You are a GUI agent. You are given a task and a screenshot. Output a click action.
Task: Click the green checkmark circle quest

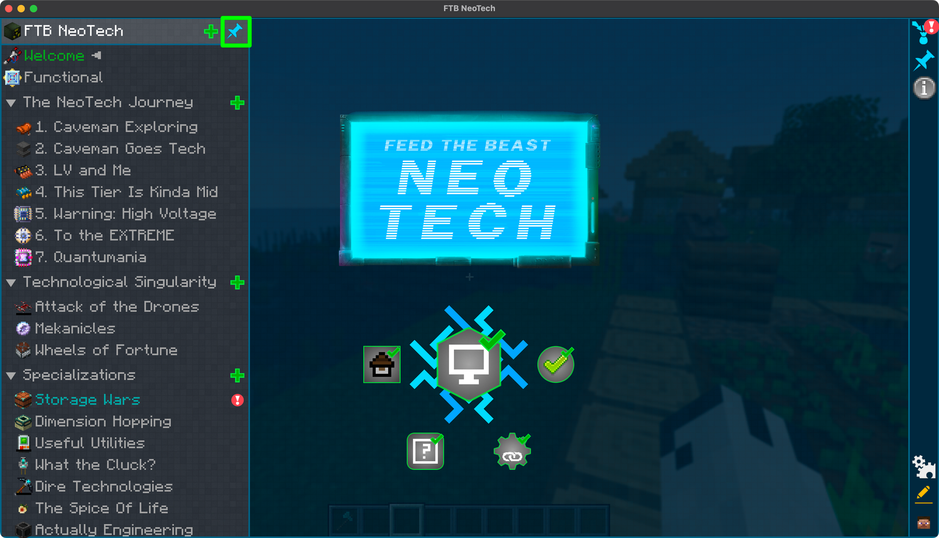point(556,364)
